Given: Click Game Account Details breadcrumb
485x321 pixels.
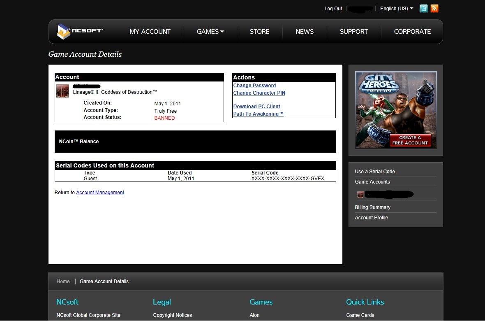Looking at the screenshot, I should (104, 281).
